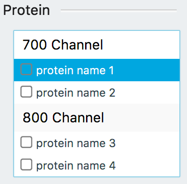Click blank row area after protein name 3
The width and height of the screenshot is (187, 184).
click(x=147, y=143)
